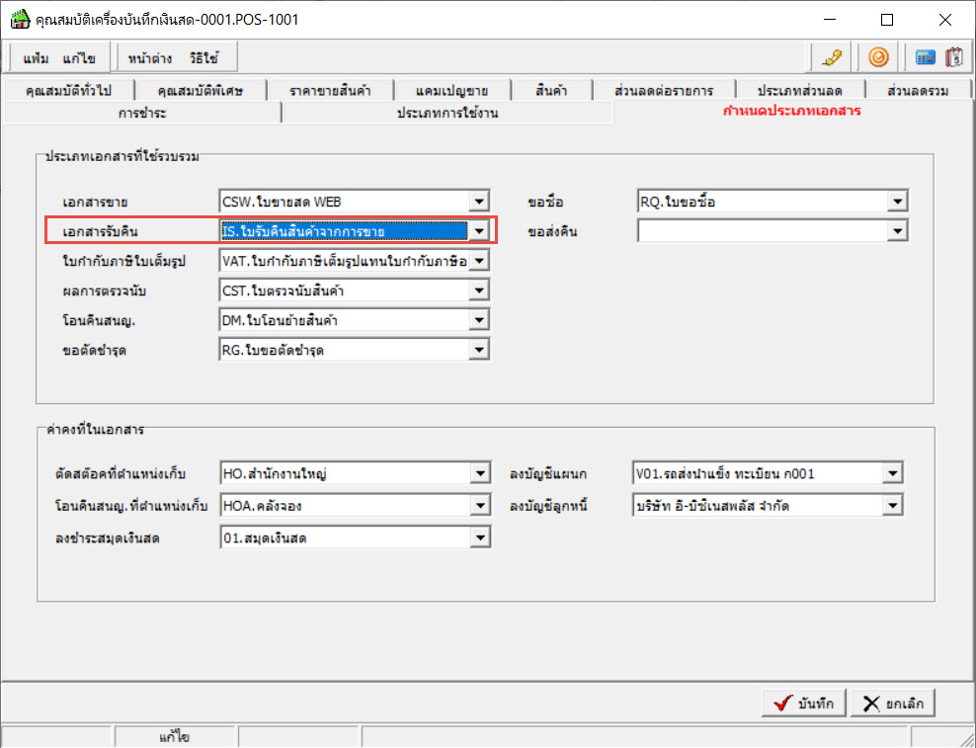The height and width of the screenshot is (748, 976).
Task: Open the ขอซื้อ dropdown list
Action: pos(896,202)
